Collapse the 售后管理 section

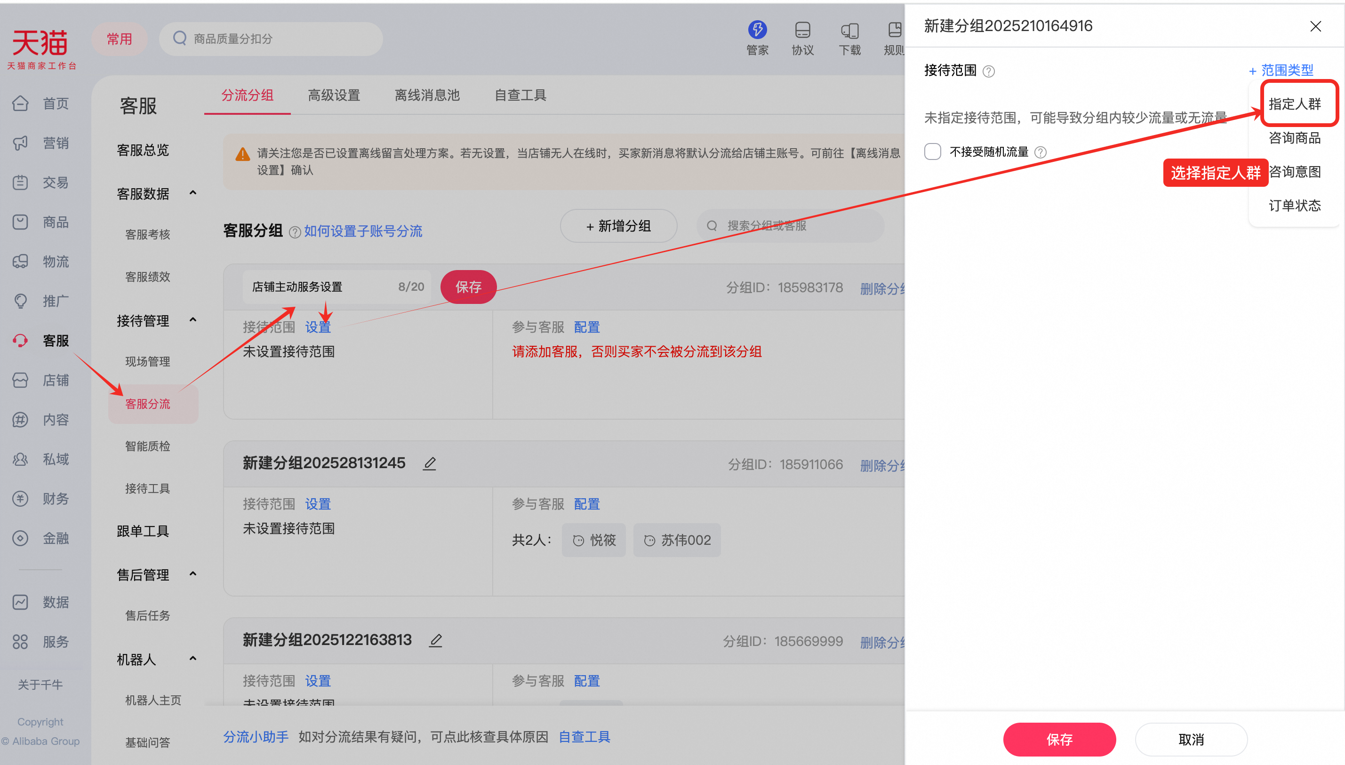(x=192, y=574)
